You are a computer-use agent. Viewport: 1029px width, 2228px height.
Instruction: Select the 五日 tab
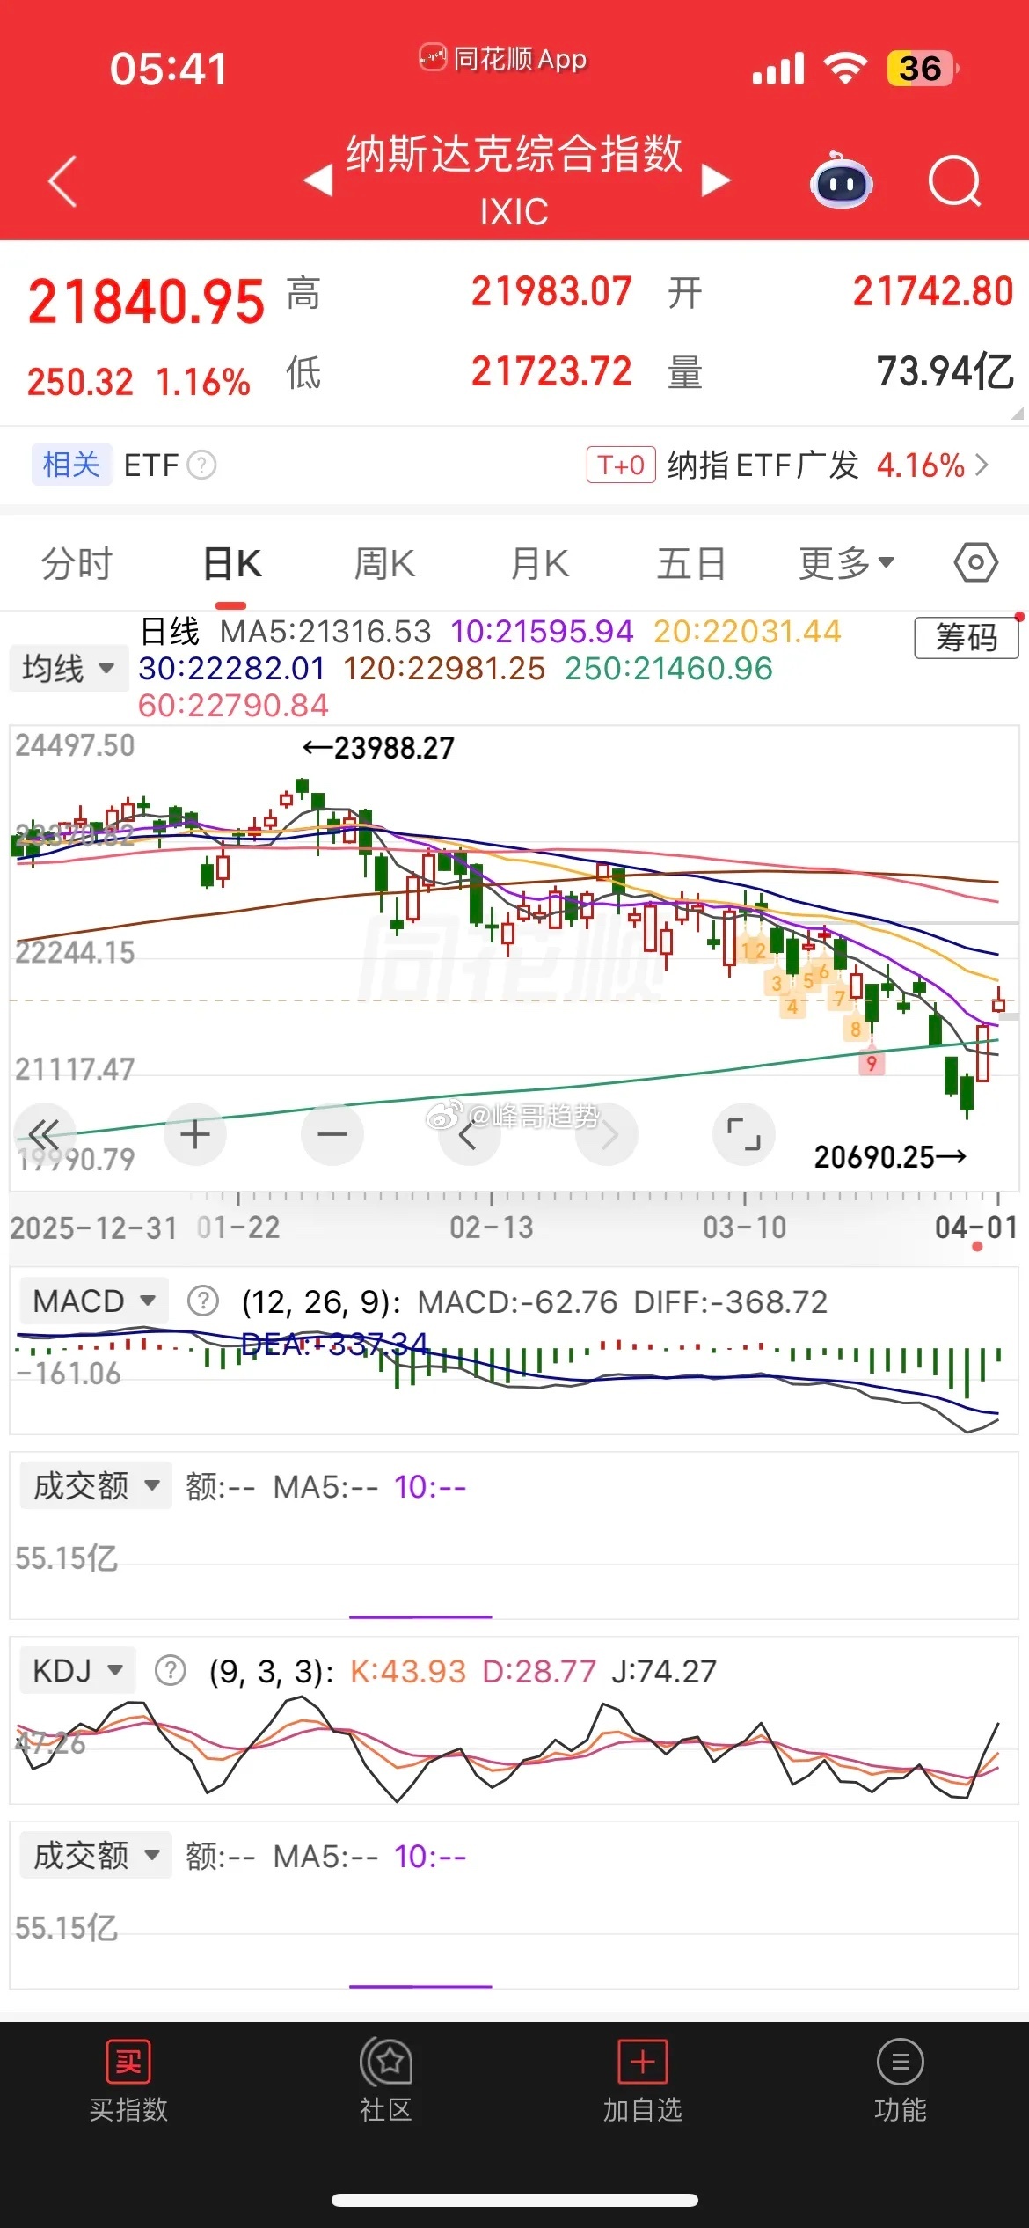pos(691,563)
